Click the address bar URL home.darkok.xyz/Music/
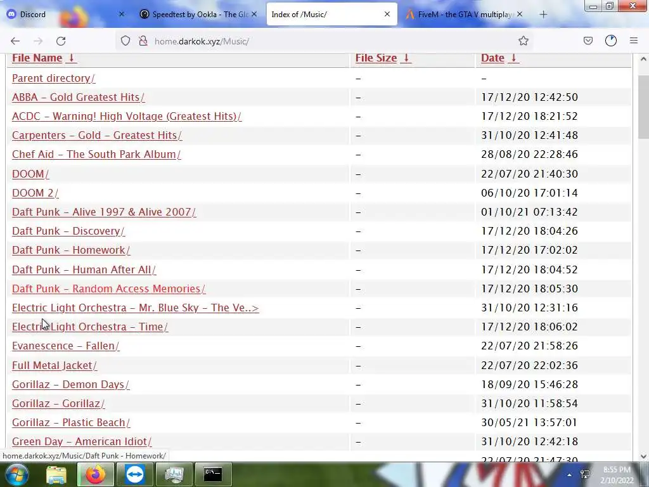Screen dimensions: 649x487 tap(202, 41)
